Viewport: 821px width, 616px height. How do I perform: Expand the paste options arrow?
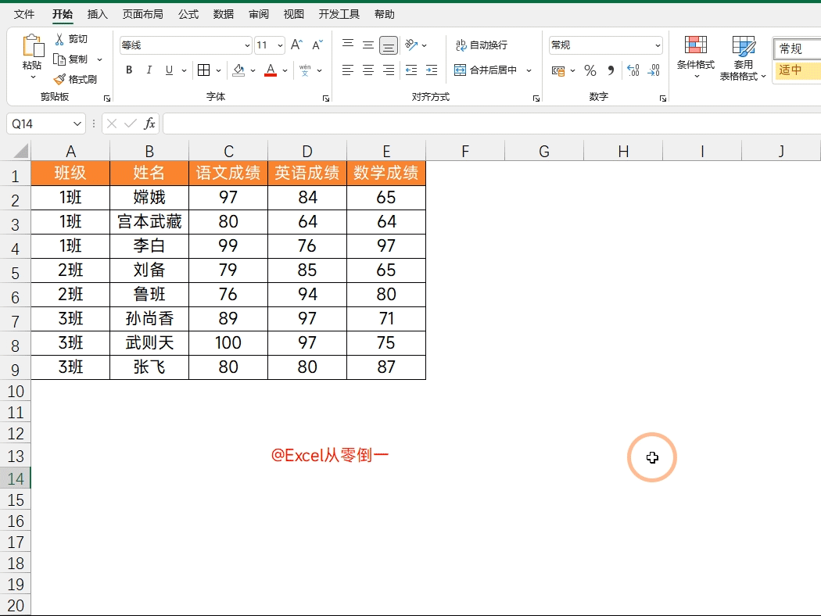pos(33,77)
